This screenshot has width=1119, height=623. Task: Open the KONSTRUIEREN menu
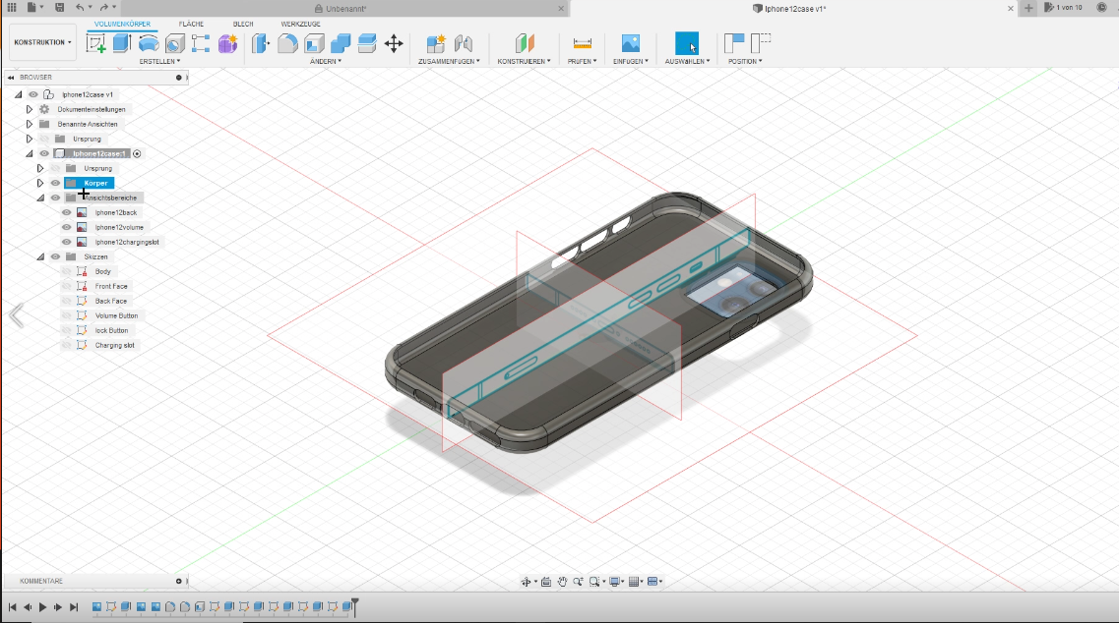[x=524, y=61]
